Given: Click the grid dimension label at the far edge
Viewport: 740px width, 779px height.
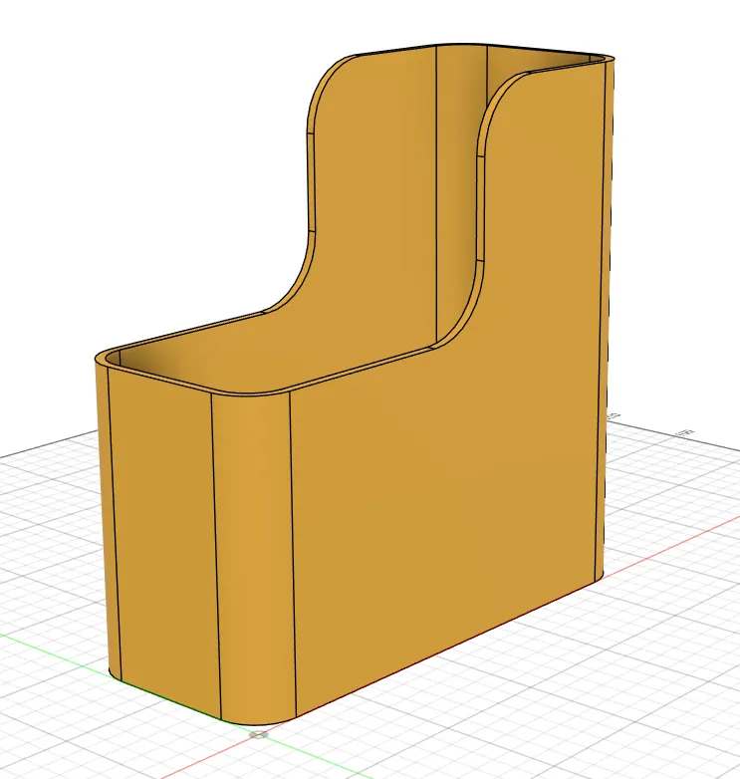Looking at the screenshot, I should (x=687, y=432).
